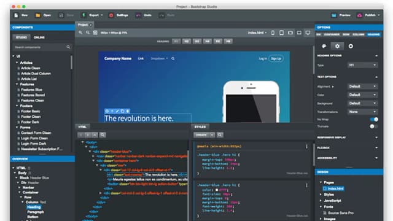Open three-dot menu of the second .header-blue block
Screen dimensions: 393x221
pos(306,185)
